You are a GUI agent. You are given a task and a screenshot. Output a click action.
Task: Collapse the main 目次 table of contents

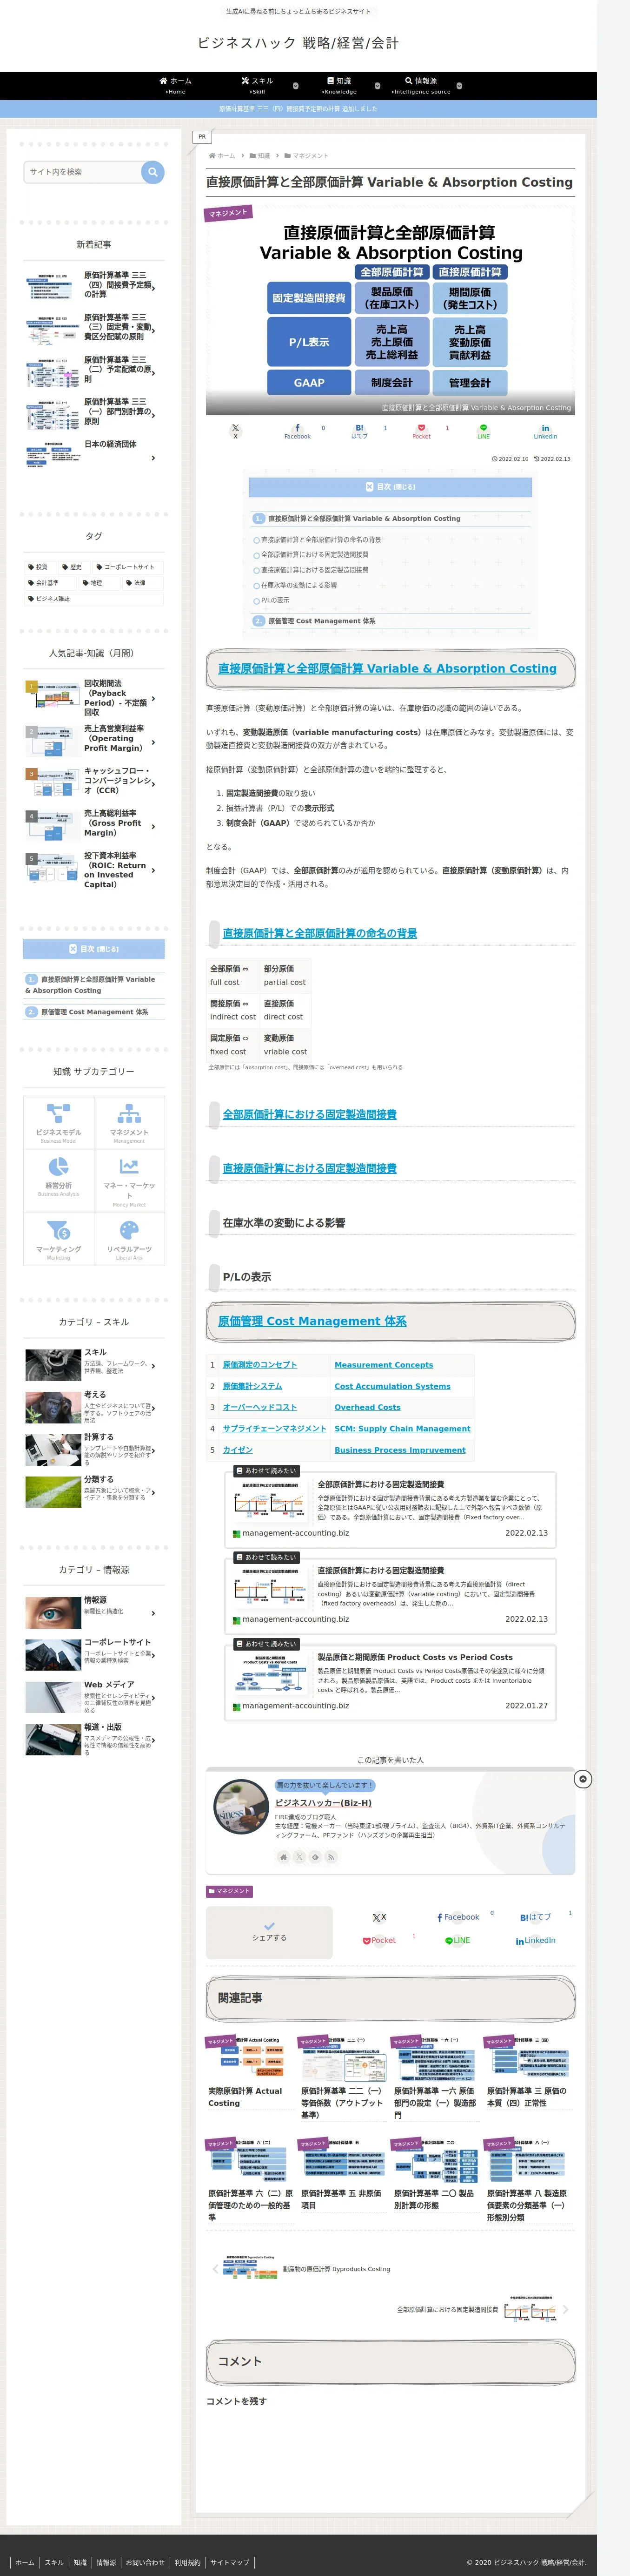pos(391,487)
